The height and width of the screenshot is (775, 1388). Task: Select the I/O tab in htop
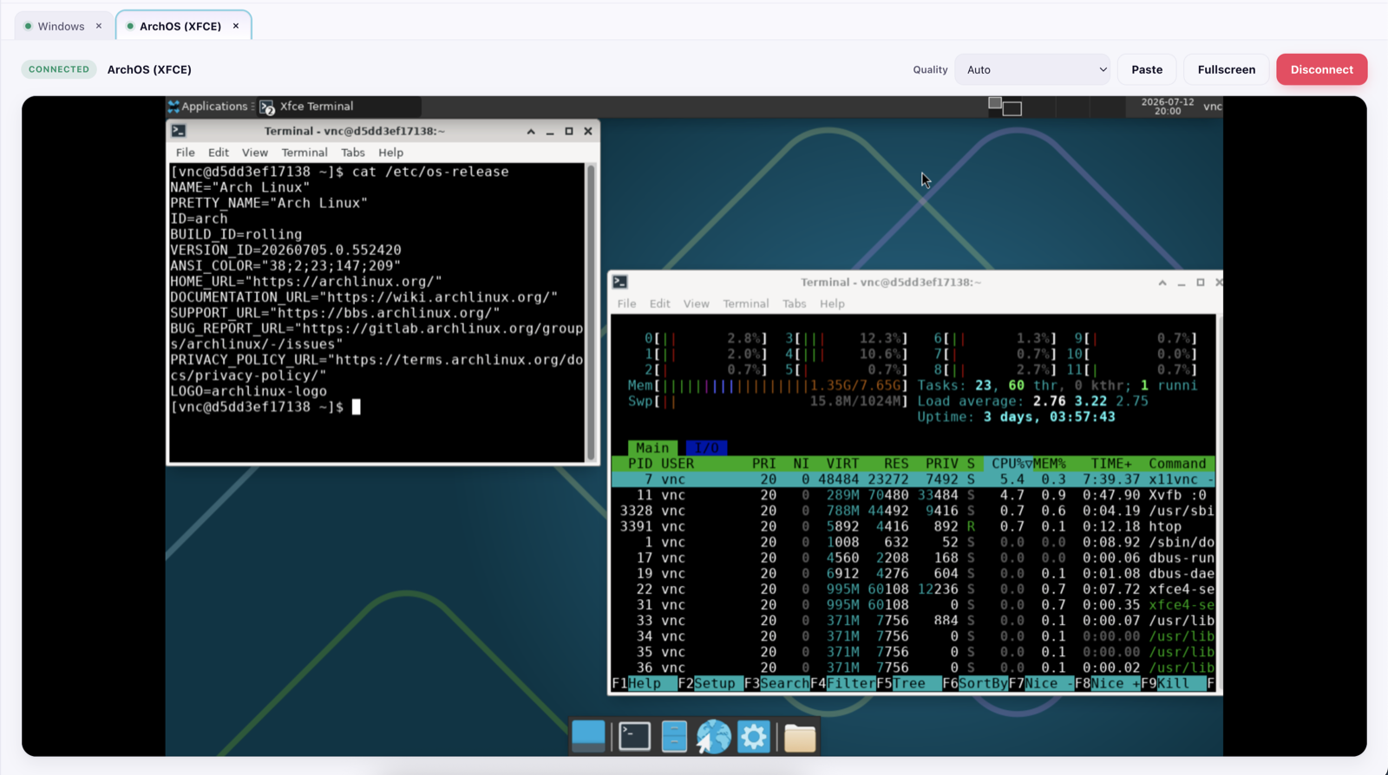click(707, 448)
